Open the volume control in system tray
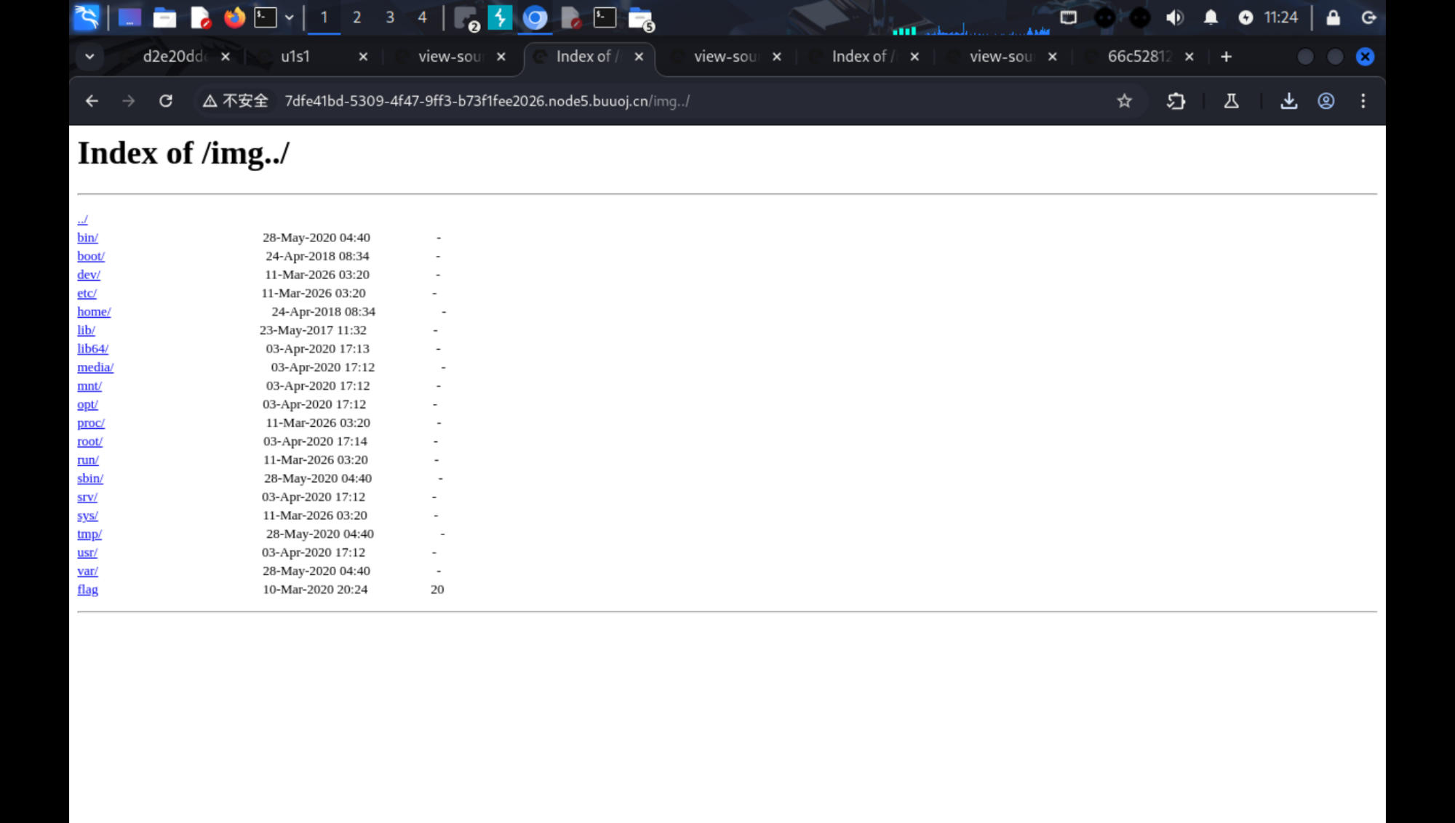Screen dimensions: 1455x823 (x=1174, y=17)
